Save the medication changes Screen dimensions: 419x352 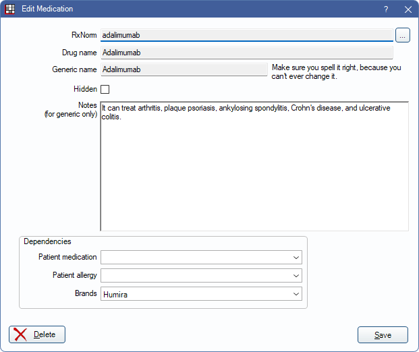(x=383, y=334)
